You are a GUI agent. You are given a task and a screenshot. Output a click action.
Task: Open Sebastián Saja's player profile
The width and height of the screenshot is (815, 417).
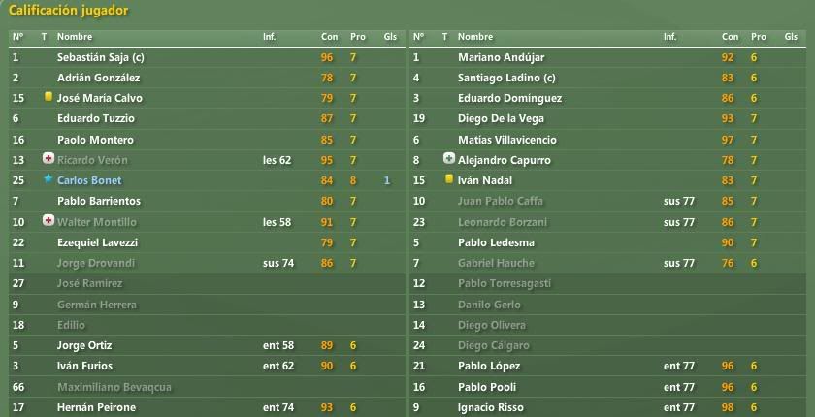coord(100,57)
